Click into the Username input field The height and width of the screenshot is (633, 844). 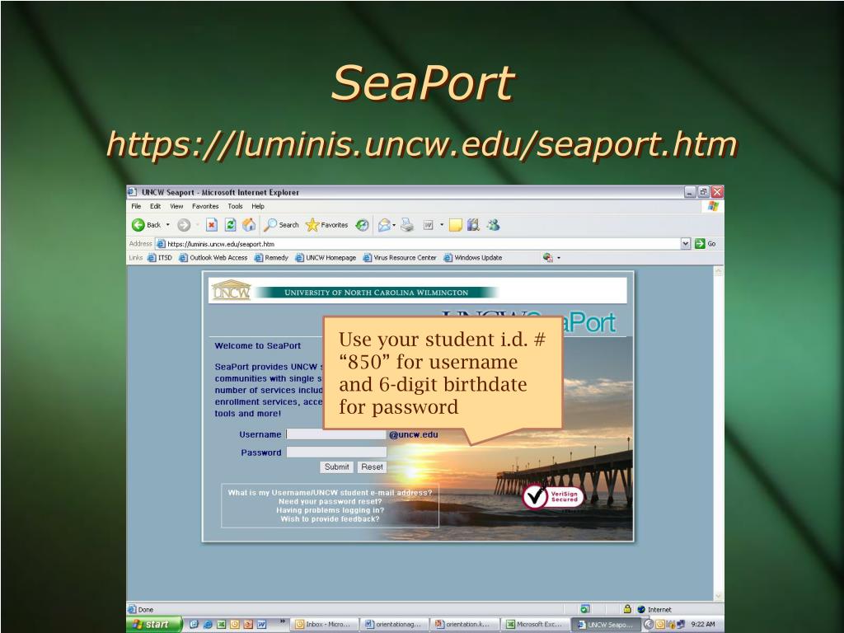pos(336,434)
